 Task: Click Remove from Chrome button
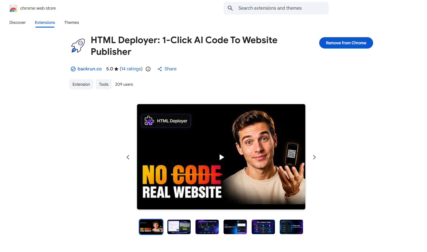[x=346, y=43]
